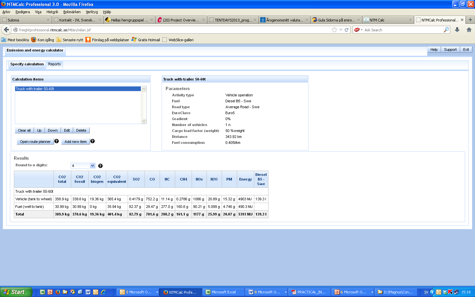Click the Delete button
The width and height of the screenshot is (475, 297).
click(81, 130)
